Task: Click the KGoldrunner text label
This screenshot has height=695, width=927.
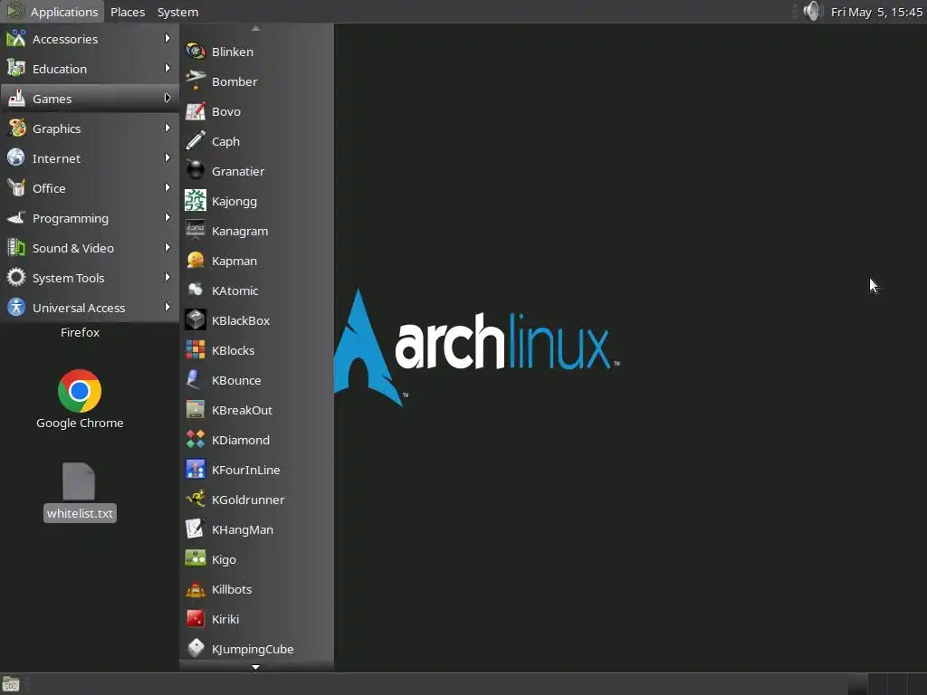Action: [248, 500]
